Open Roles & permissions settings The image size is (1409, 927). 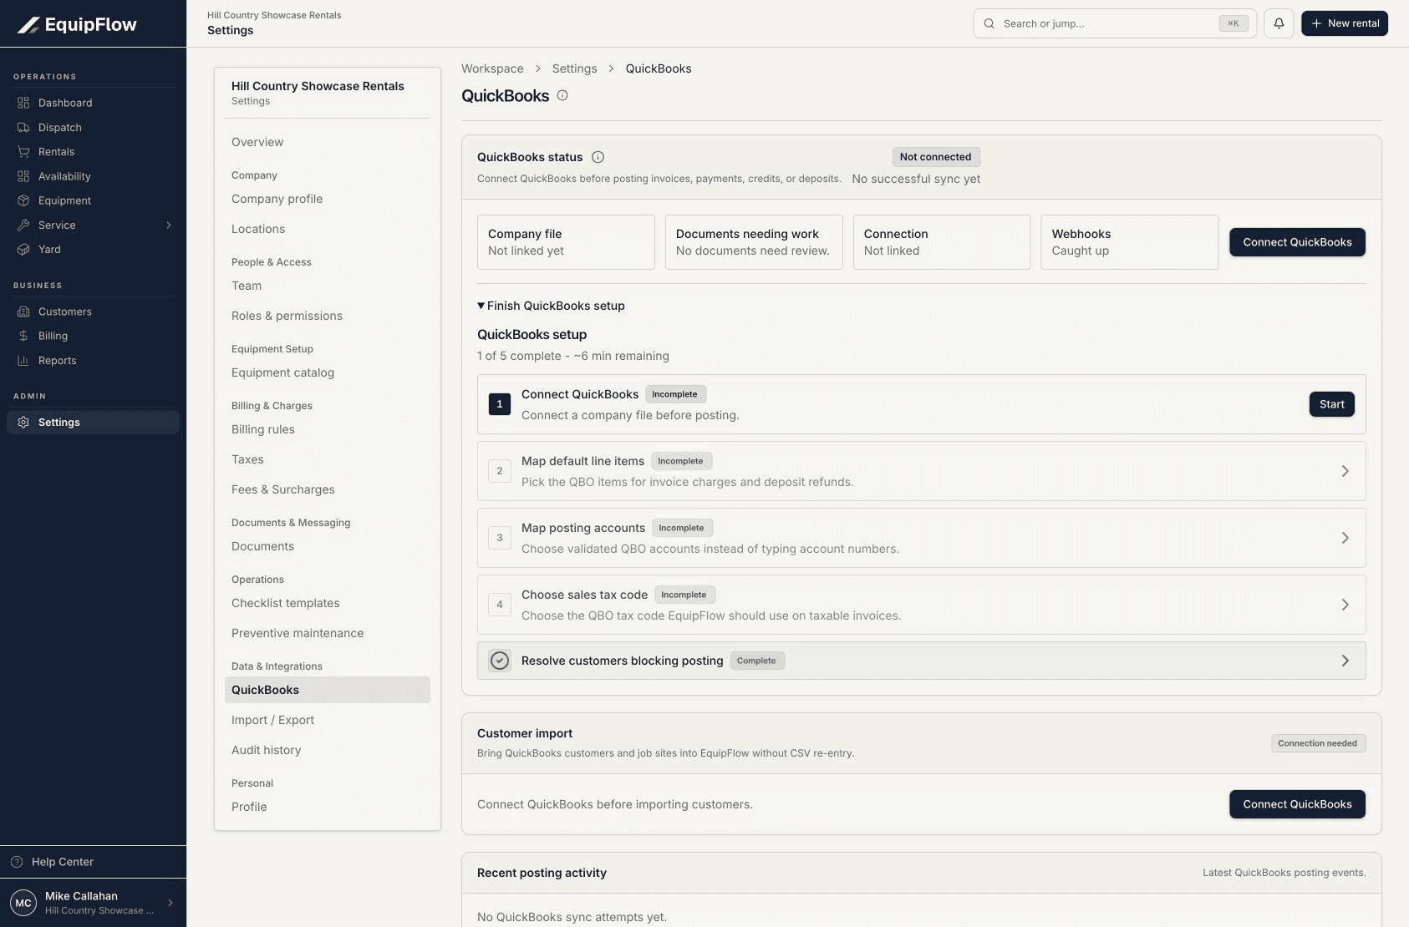tap(327, 316)
